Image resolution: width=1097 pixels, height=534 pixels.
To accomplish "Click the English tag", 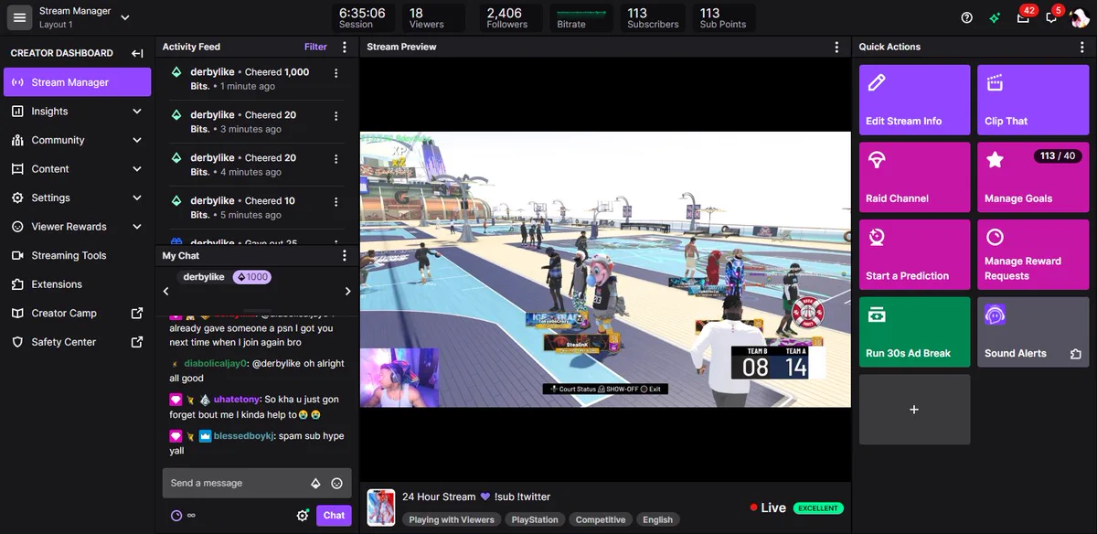I will coord(657,519).
